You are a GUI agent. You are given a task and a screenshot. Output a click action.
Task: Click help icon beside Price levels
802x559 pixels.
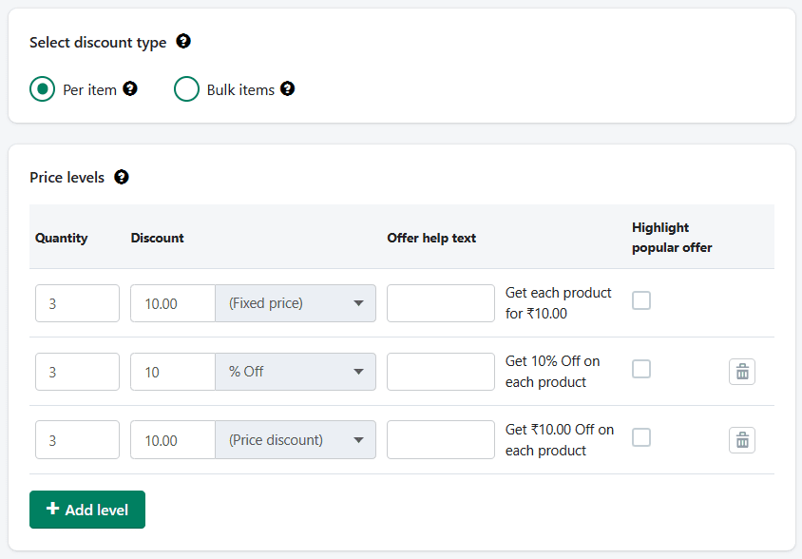click(121, 177)
